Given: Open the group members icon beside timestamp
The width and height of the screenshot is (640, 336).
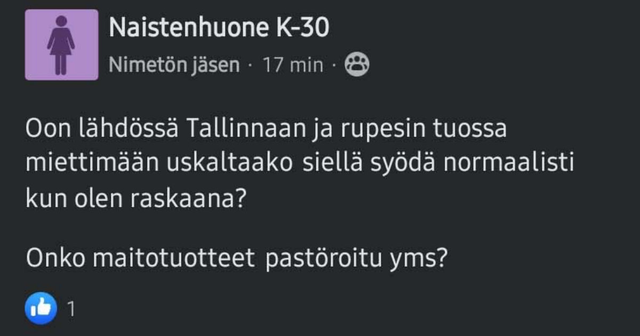Looking at the screenshot, I should [x=358, y=65].
